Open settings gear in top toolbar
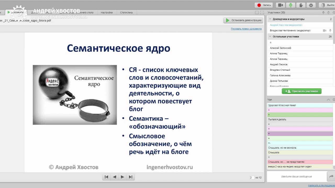 pos(311,5)
